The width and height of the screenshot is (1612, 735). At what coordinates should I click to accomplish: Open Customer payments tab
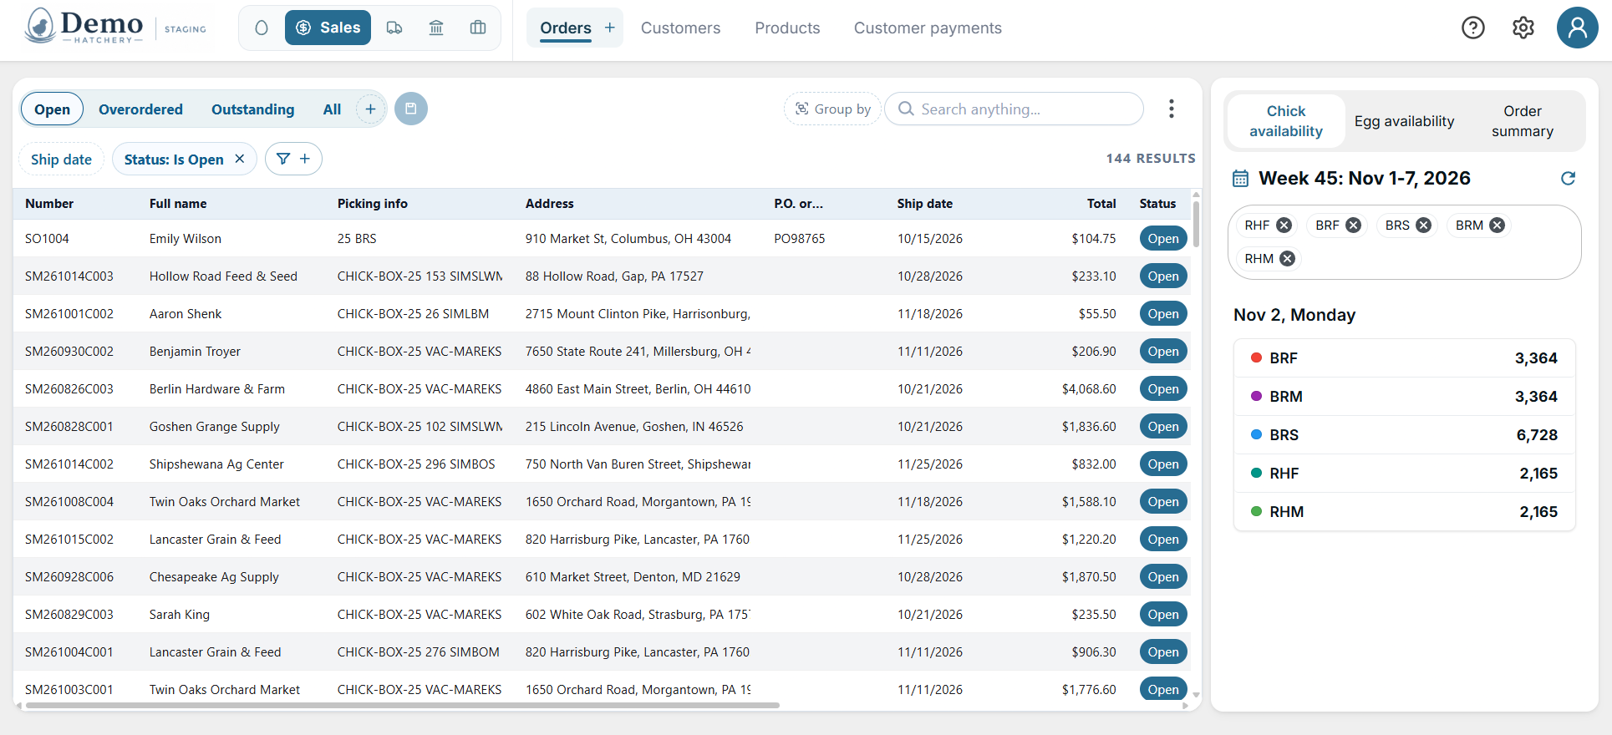tap(928, 28)
